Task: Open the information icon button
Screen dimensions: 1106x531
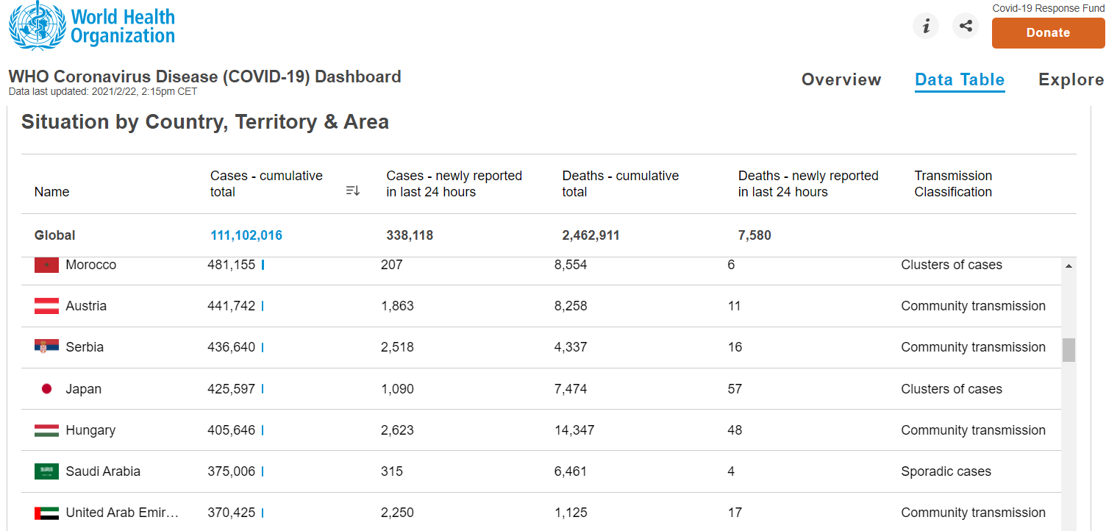Action: click(926, 26)
